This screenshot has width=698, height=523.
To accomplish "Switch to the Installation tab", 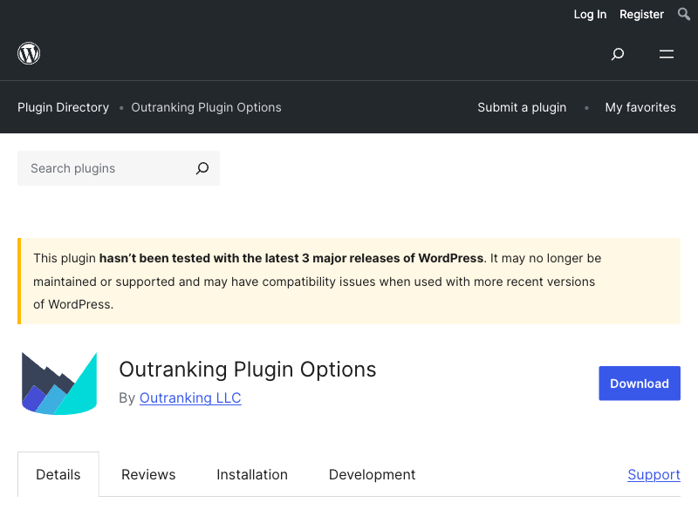I will 252,474.
